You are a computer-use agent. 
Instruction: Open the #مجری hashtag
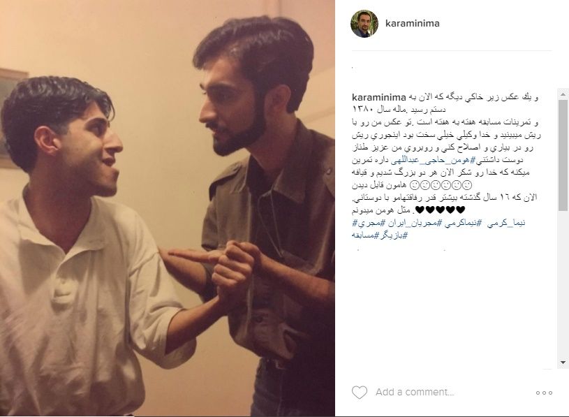[368, 223]
